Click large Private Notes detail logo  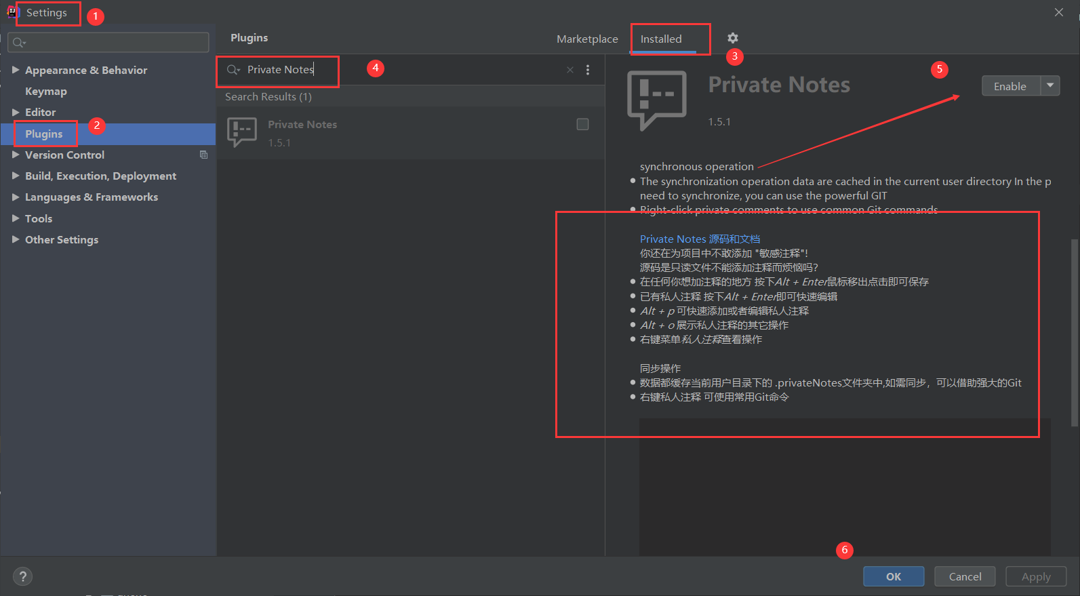(656, 101)
